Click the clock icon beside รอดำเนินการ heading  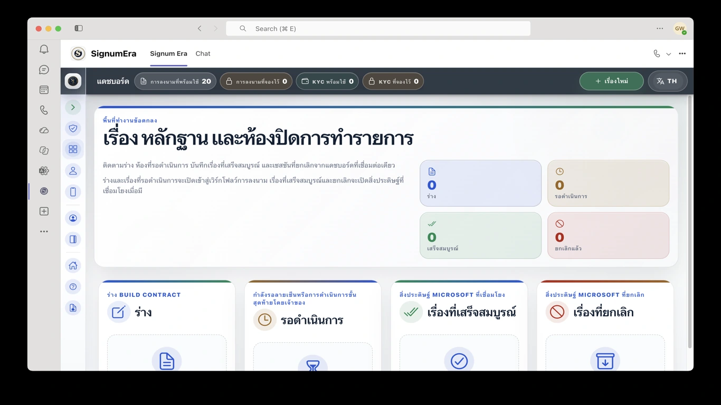click(264, 320)
